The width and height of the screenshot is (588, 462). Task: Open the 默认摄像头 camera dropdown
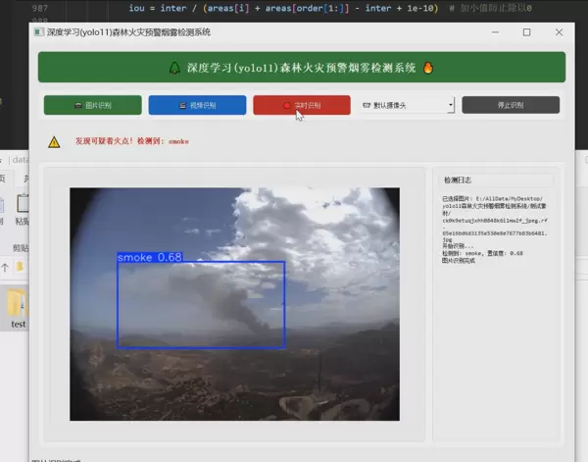point(407,105)
